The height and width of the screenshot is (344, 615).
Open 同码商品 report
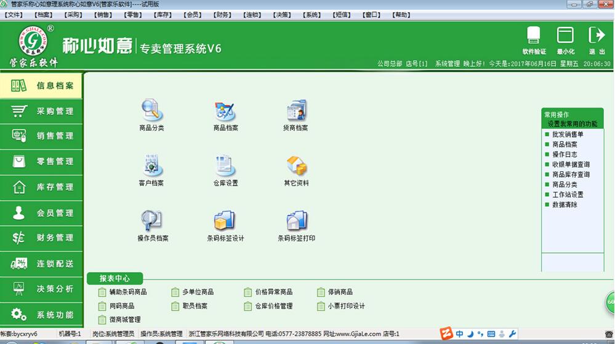coord(116,306)
